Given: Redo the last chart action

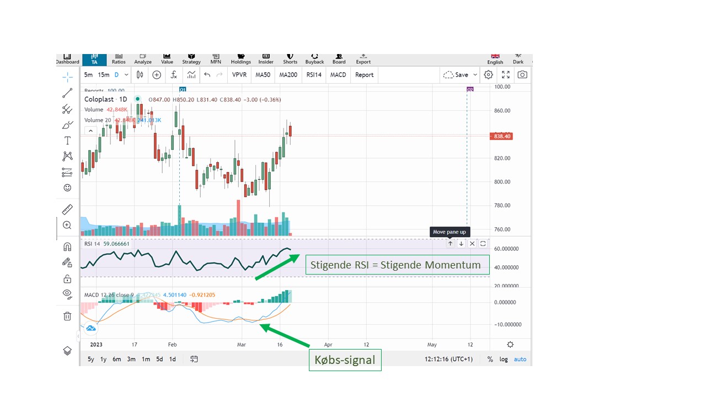Looking at the screenshot, I should pyautogui.click(x=220, y=75).
